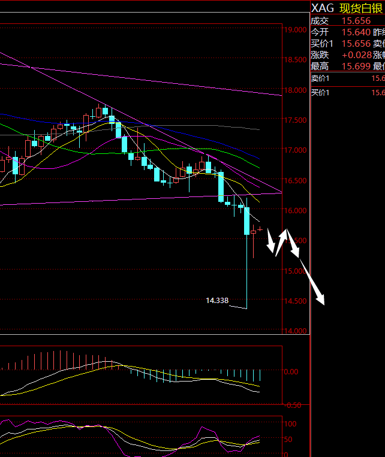The height and width of the screenshot is (457, 385).
Task: Click the 买价1 value 15.656 in quote header
Action: 356,44
